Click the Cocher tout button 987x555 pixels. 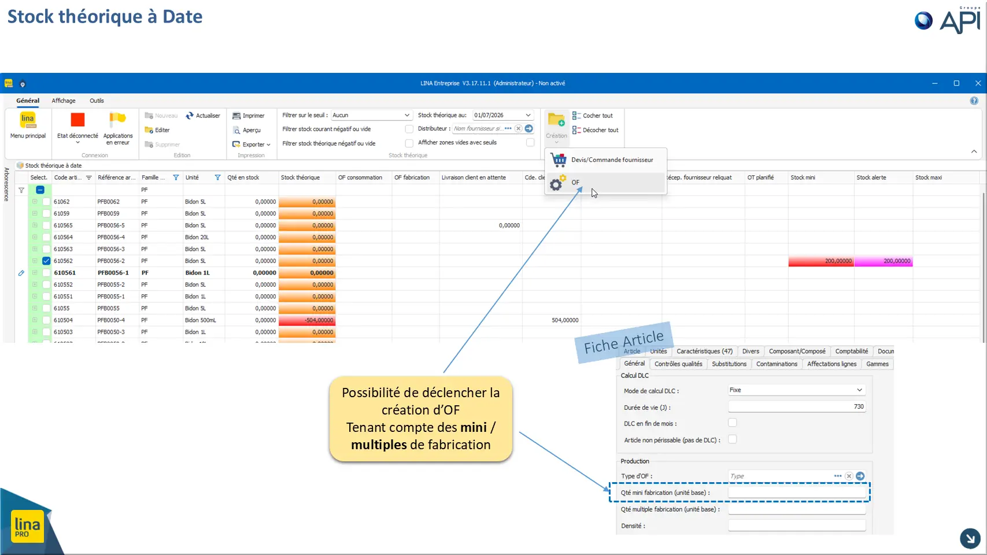(x=592, y=116)
